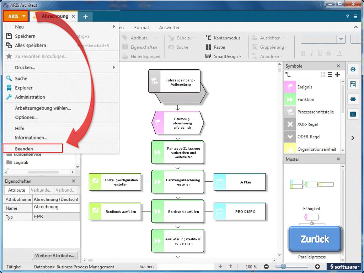
Task: Select the Ereignis symbol
Action: coord(312,87)
